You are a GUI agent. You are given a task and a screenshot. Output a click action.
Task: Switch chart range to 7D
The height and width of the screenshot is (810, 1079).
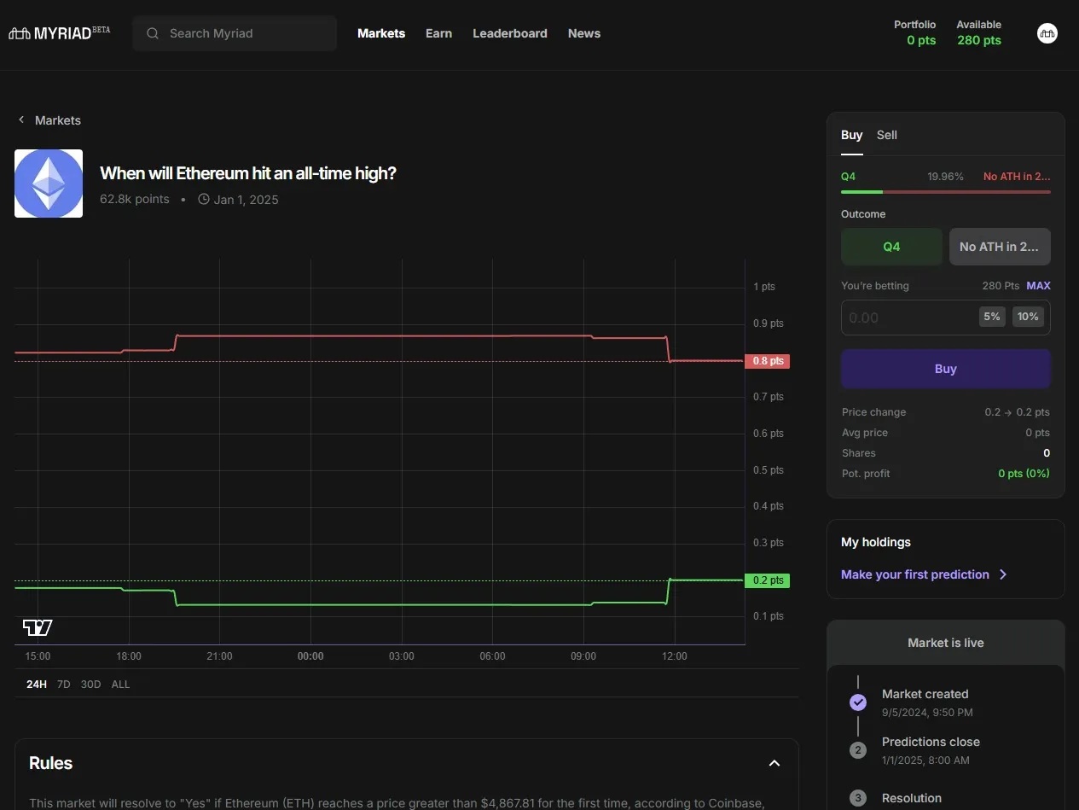click(63, 685)
